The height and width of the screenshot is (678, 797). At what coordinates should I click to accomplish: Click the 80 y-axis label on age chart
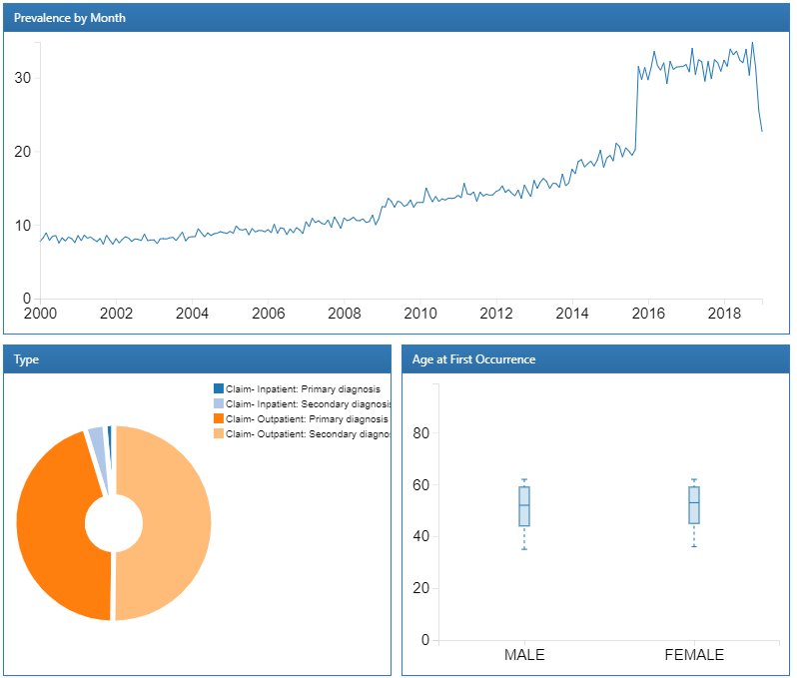[x=421, y=433]
